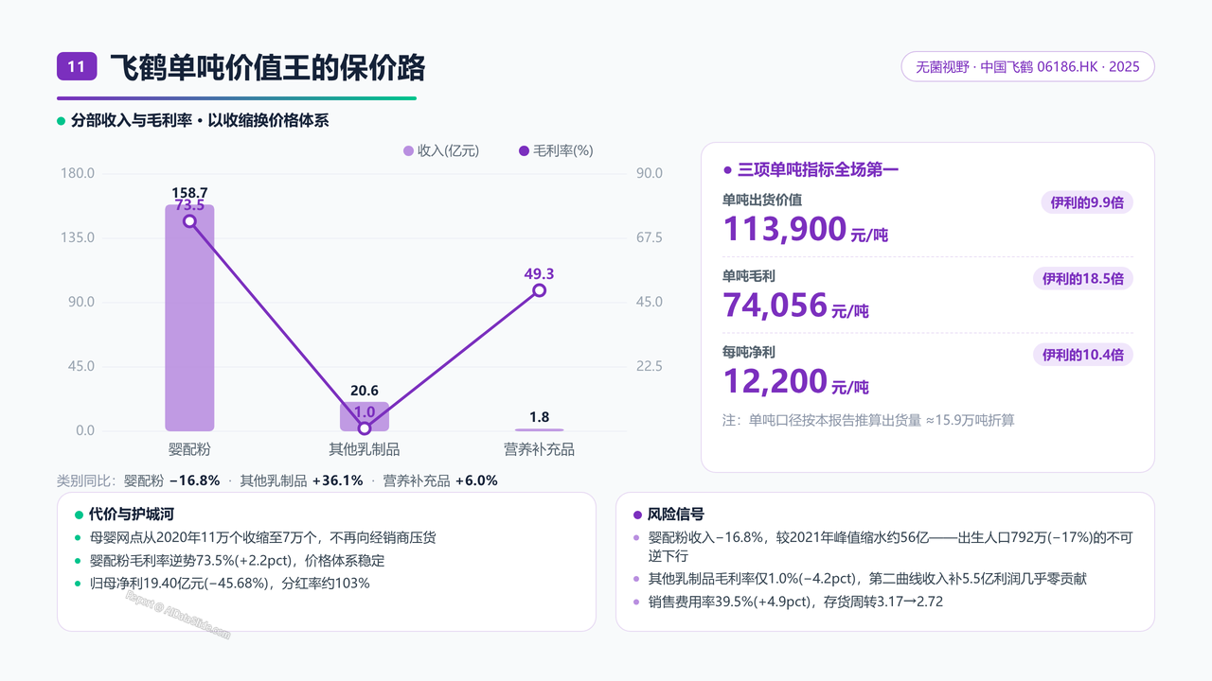Click the 代价与护城河 card heading
The width and height of the screenshot is (1212, 681).
click(x=131, y=515)
